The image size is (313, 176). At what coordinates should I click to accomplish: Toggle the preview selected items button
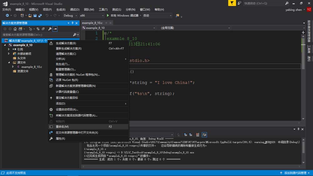[x=55, y=29]
